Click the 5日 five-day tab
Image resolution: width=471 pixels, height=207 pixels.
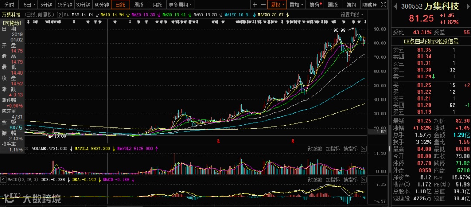coord(27,4)
